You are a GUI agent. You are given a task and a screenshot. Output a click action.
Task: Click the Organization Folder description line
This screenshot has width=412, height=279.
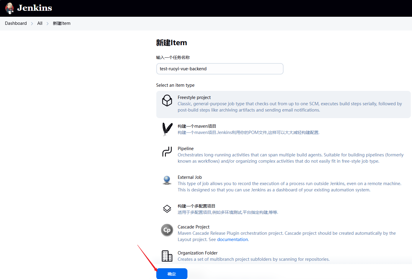click(254, 259)
